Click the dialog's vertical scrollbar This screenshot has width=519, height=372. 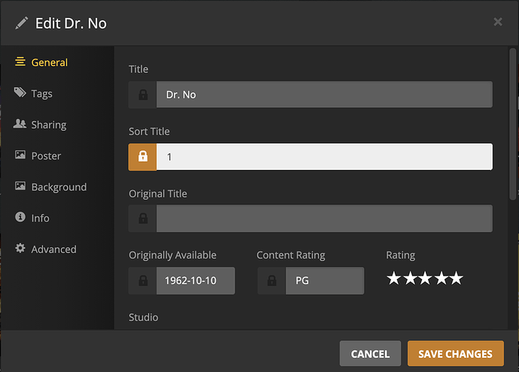coord(513,124)
